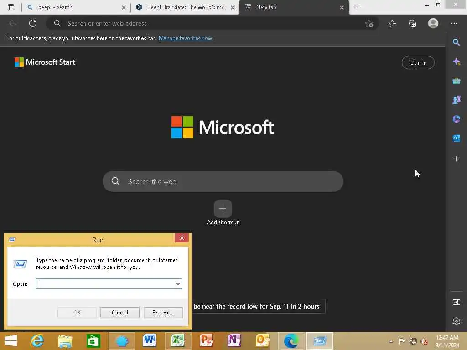Expand the Run dialog Open dropdown
Viewport: 467px width, 350px height.
point(178,283)
